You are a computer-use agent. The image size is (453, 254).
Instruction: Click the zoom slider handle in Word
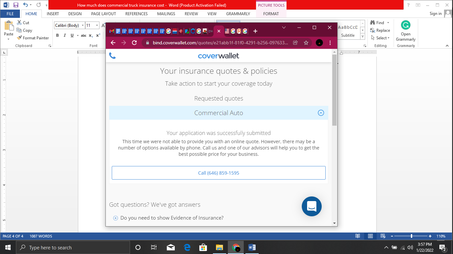click(412, 236)
